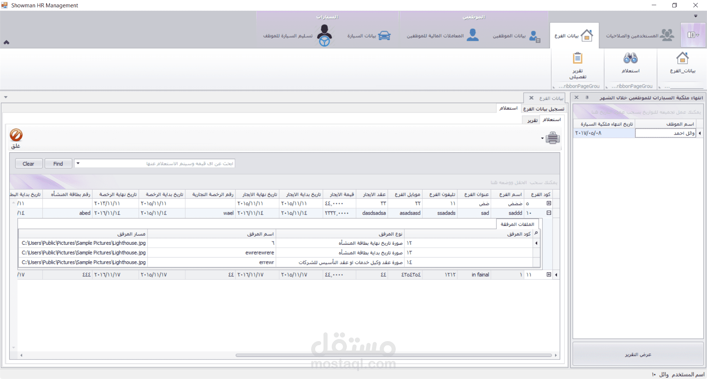Sort by تاريخ انتهاء ملكية السيارة column

click(604, 124)
